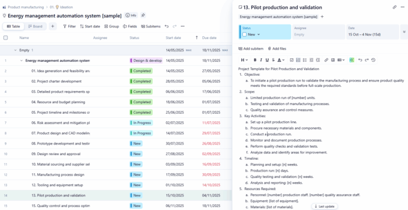Toggle bold formatting in the editor toolbar
The image size is (408, 210).
coord(255,60)
